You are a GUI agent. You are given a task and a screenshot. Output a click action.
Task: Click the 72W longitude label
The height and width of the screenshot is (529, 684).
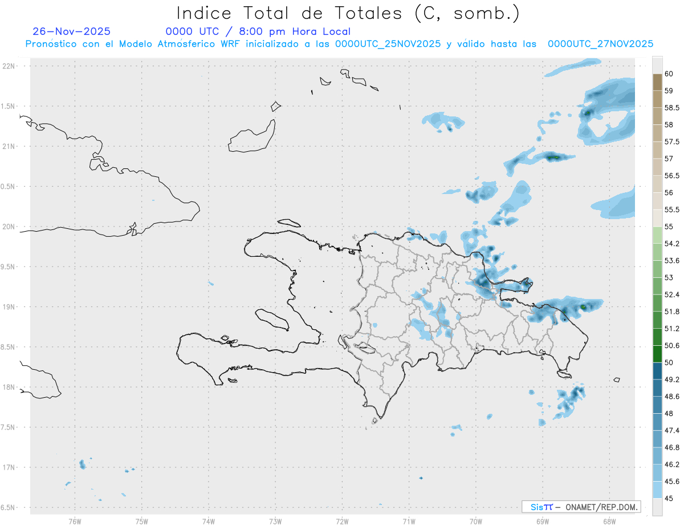coord(342,521)
